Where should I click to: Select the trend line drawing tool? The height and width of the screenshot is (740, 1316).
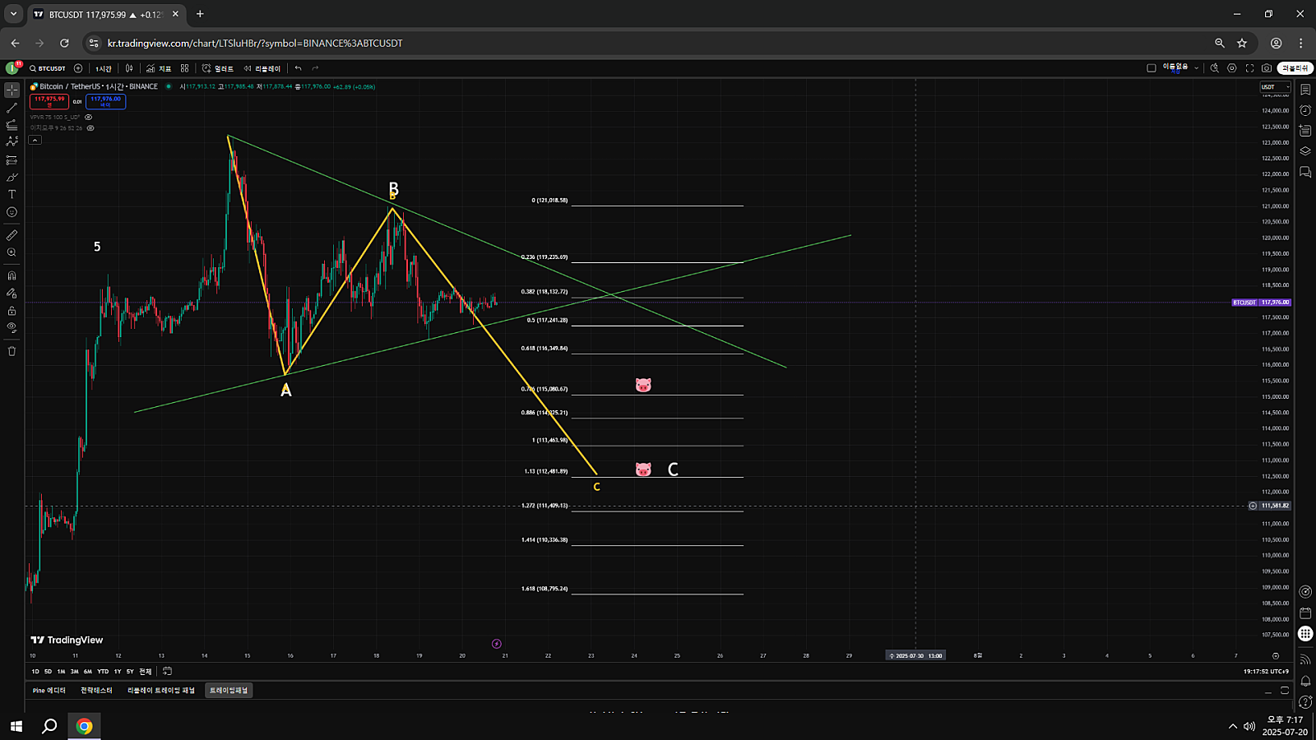click(12, 108)
